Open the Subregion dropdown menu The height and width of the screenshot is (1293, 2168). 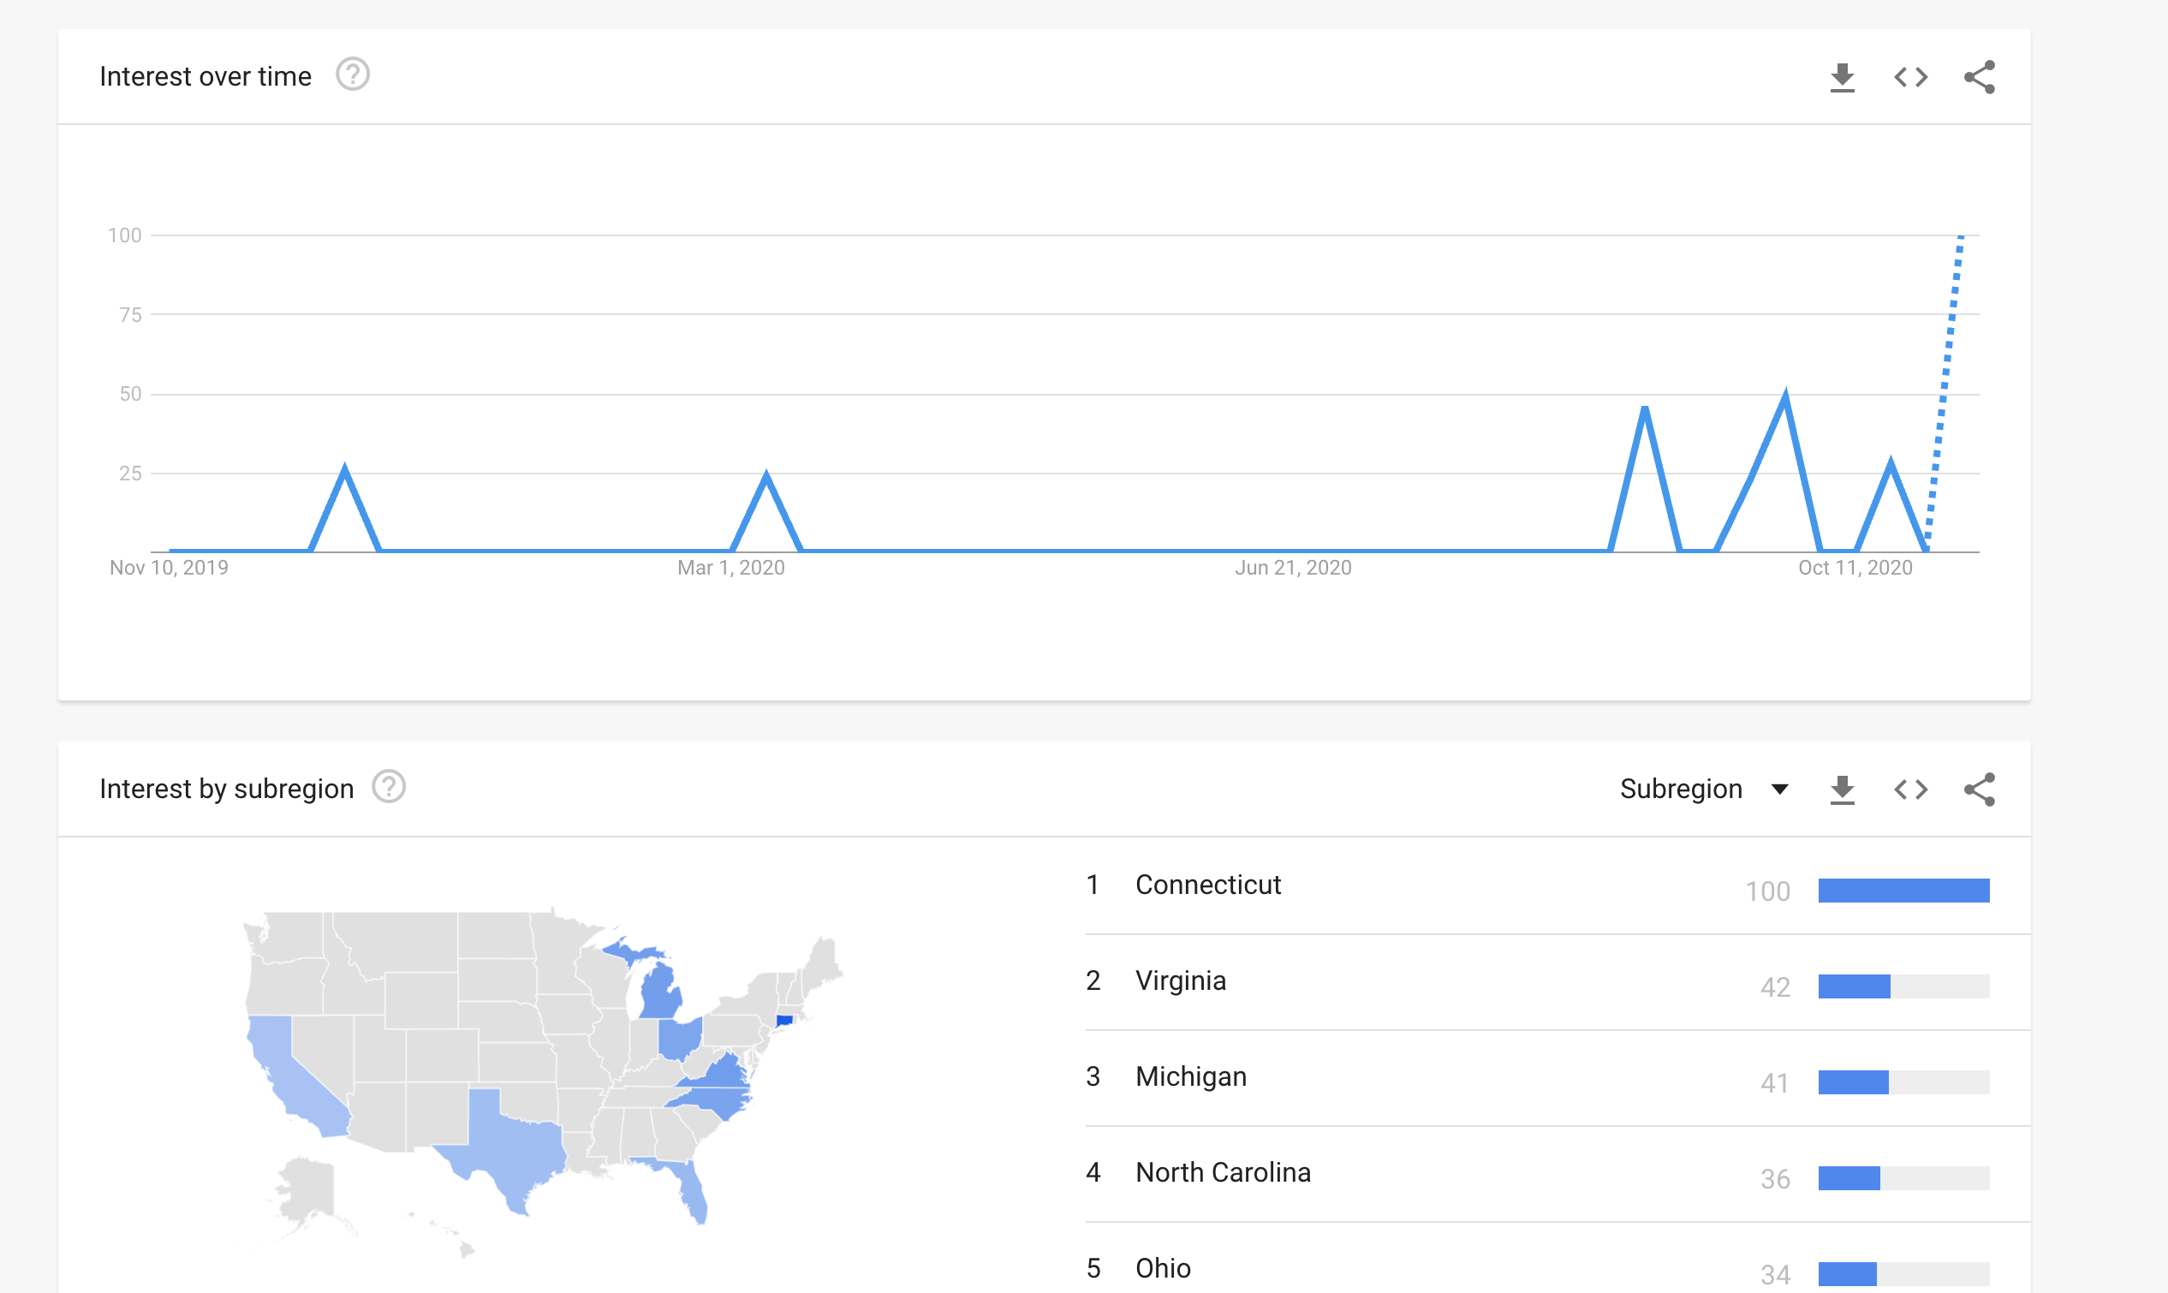1704,790
